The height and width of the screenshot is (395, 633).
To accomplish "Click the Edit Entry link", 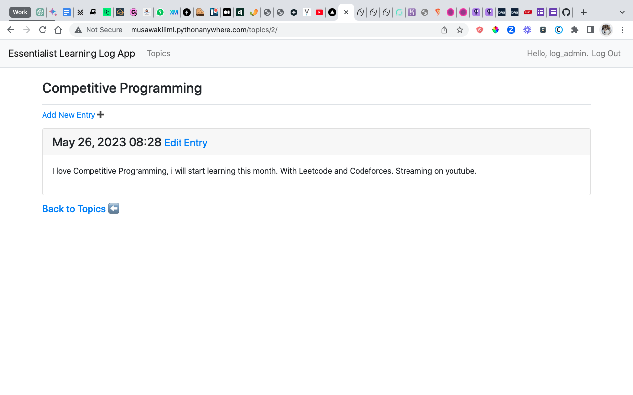I will [x=185, y=142].
